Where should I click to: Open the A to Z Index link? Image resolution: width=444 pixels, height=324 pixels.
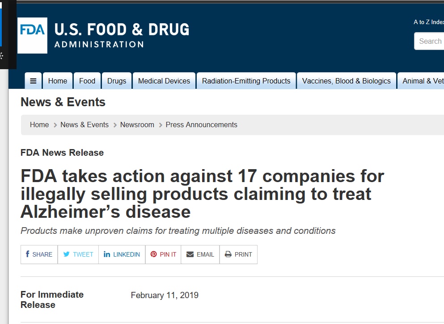click(428, 22)
